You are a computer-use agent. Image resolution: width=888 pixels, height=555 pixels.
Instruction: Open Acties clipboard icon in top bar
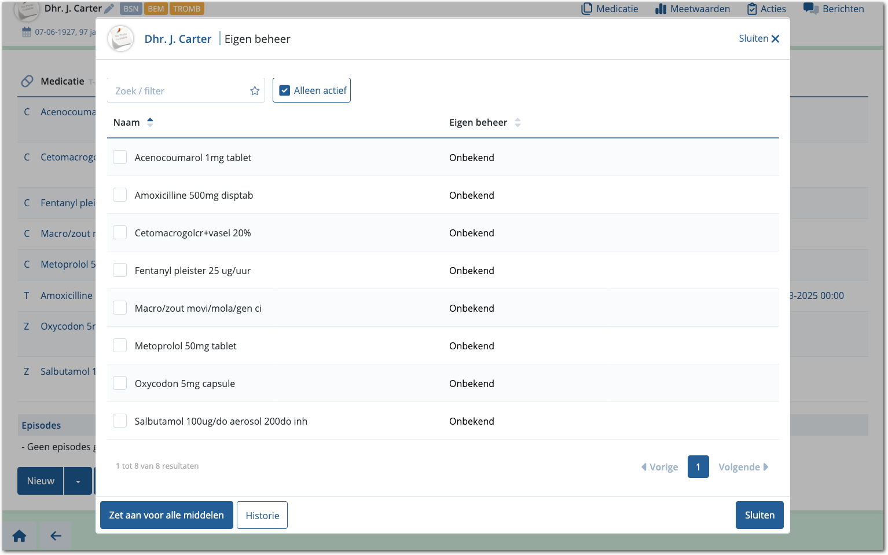pos(752,9)
